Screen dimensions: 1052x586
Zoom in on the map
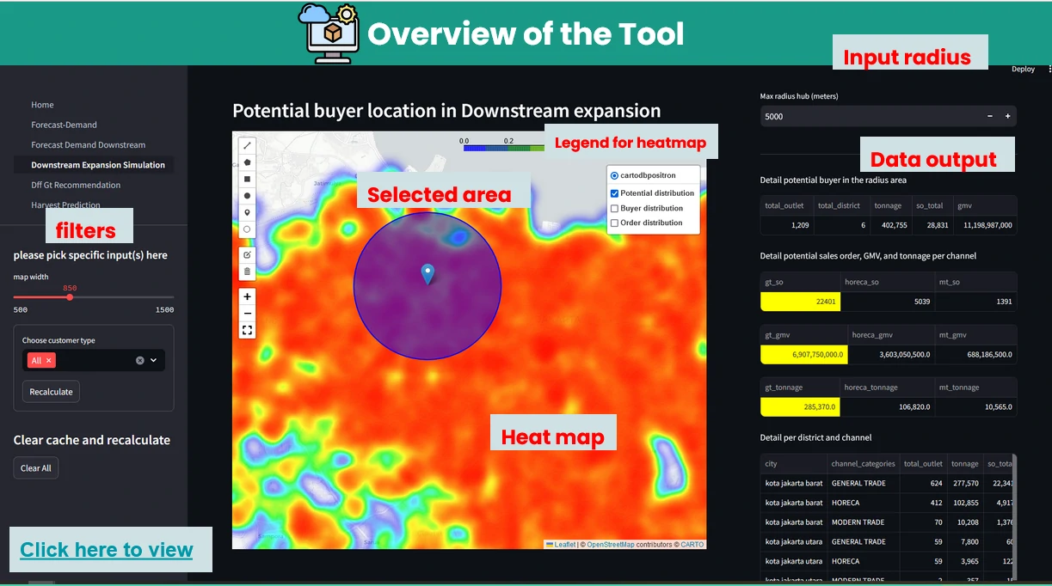click(x=247, y=297)
